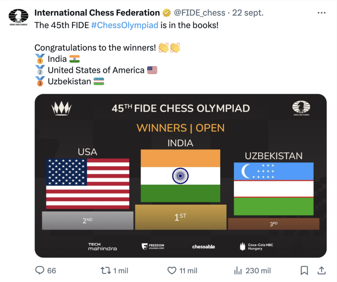Repost this tweet via retweet icon
337x282 pixels.
click(x=106, y=271)
